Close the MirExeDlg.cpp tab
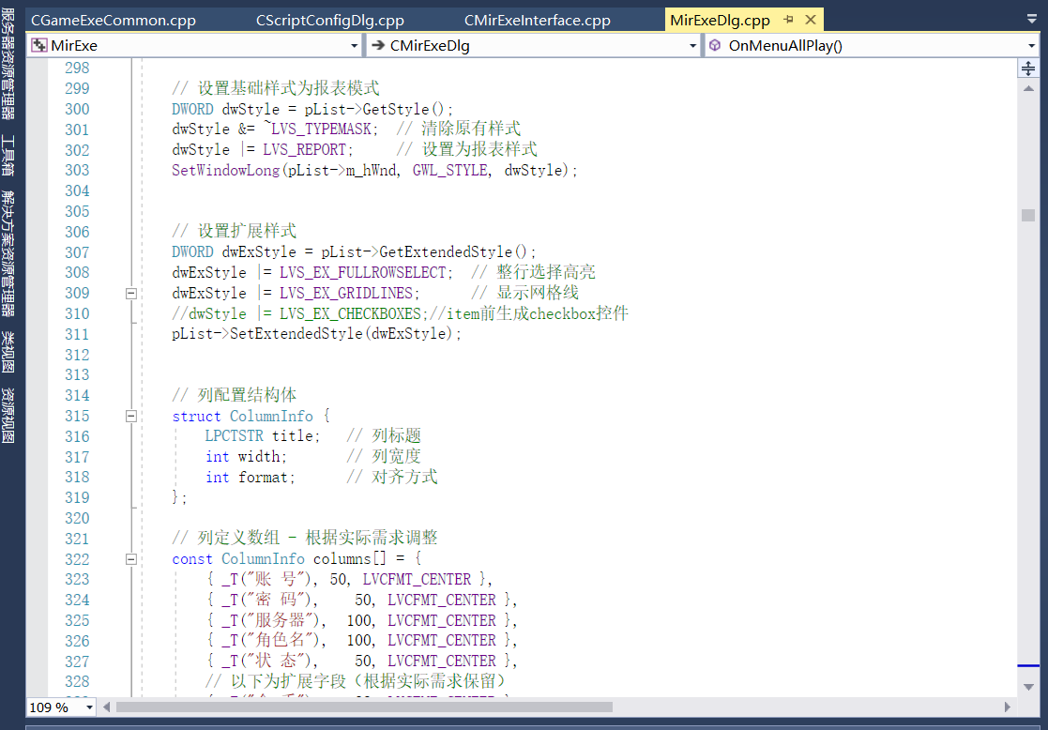Viewport: 1048px width, 730px height. [x=811, y=20]
